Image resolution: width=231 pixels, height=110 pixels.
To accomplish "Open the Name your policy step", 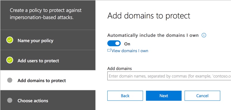I will pos(48,40).
